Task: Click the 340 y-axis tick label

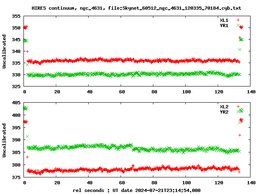Action: (x=16, y=51)
